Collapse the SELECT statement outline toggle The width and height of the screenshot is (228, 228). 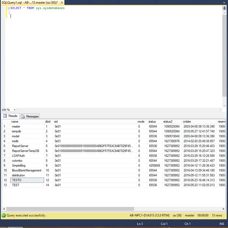[x=9, y=8]
